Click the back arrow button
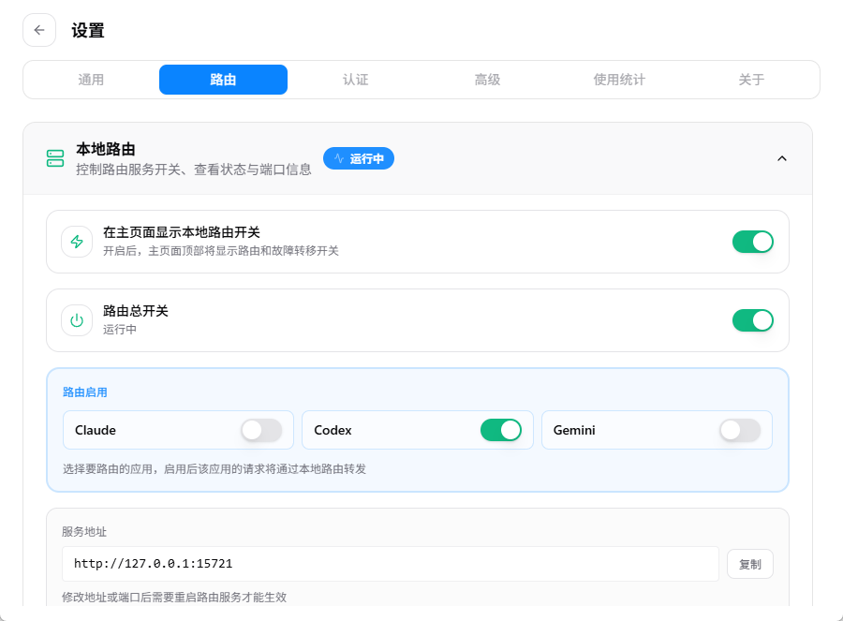The image size is (843, 621). 39,30
